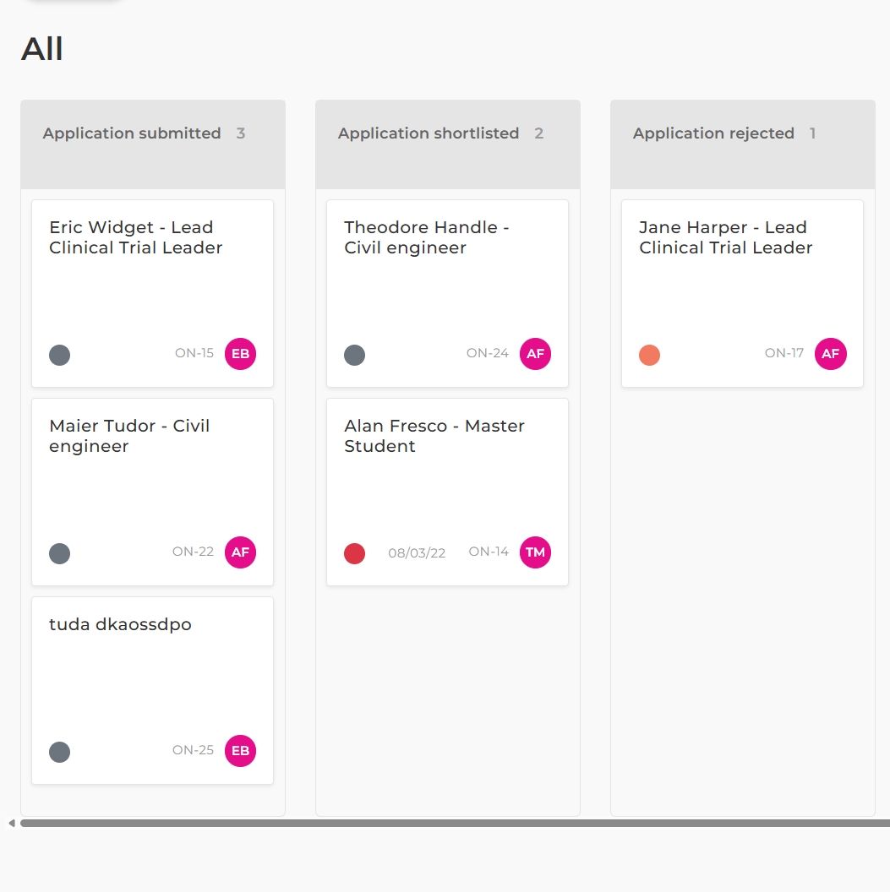Image resolution: width=890 pixels, height=892 pixels.
Task: Click AF avatar on Jane Harper card
Action: 830,354
